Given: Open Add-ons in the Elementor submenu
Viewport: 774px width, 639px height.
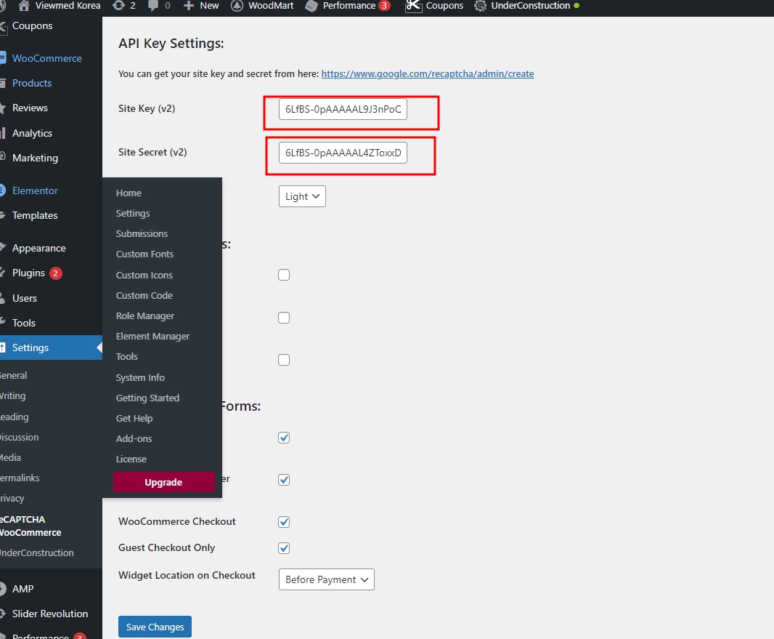Looking at the screenshot, I should click(x=134, y=438).
